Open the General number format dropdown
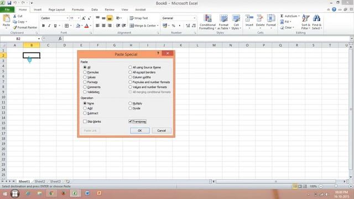 194,18
